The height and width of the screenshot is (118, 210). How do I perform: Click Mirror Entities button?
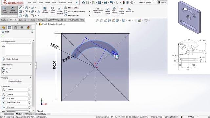coord(72,8)
